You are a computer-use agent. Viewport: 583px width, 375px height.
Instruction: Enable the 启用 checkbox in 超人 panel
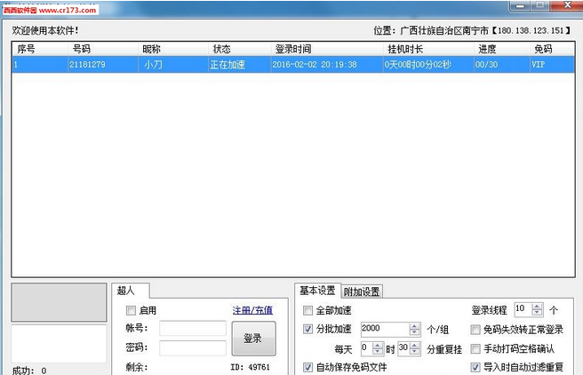(132, 310)
